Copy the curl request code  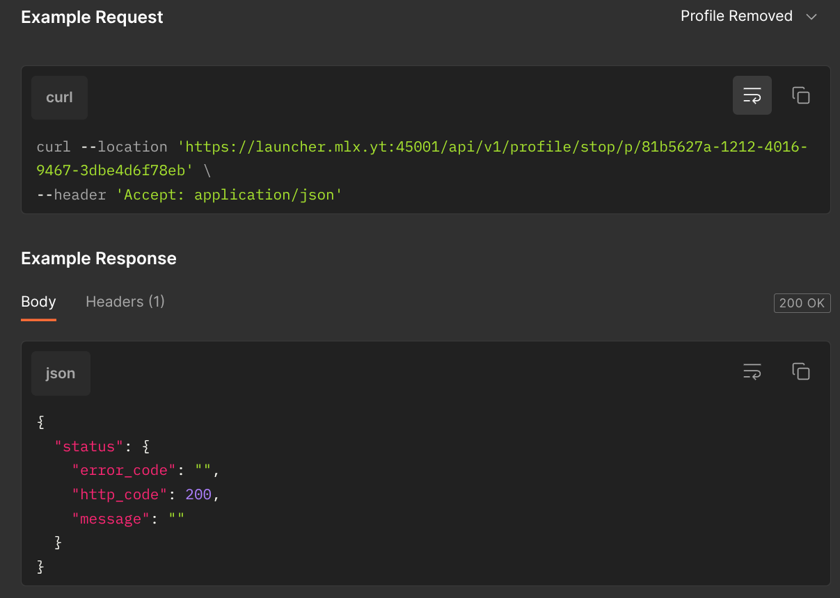point(801,95)
